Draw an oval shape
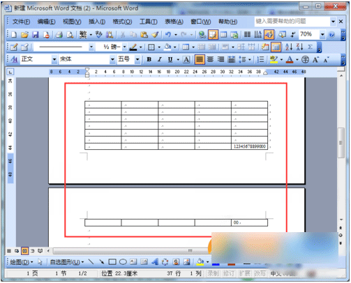The height and width of the screenshot is (283, 351). pyautogui.click(x=123, y=262)
